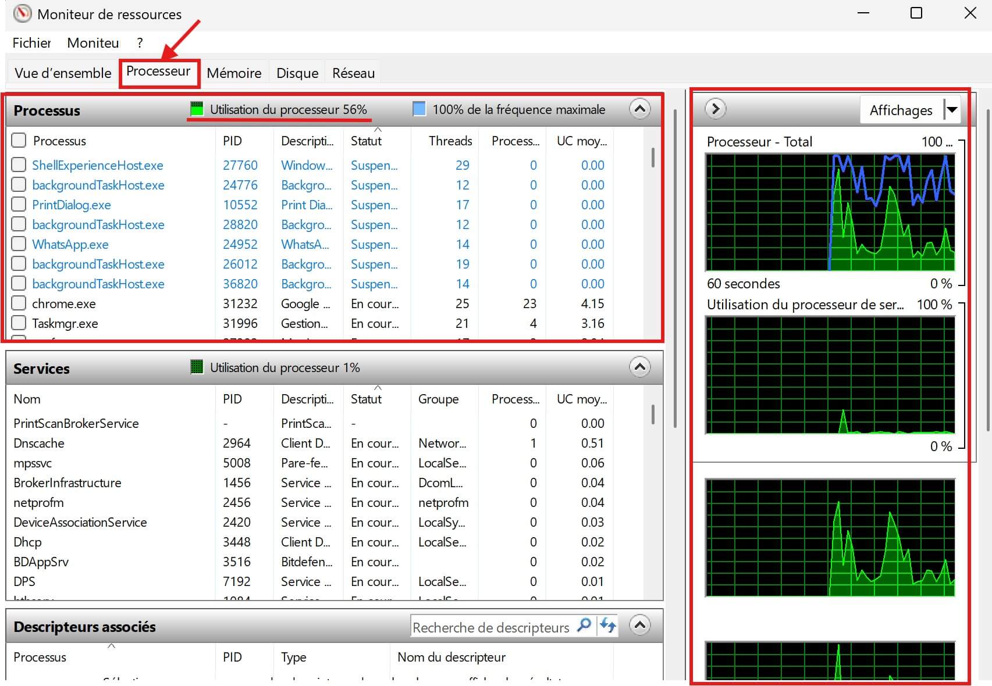The image size is (992, 686).
Task: Check the backgroundTaskHost.exe PID 26012 checkbox
Action: click(x=19, y=263)
